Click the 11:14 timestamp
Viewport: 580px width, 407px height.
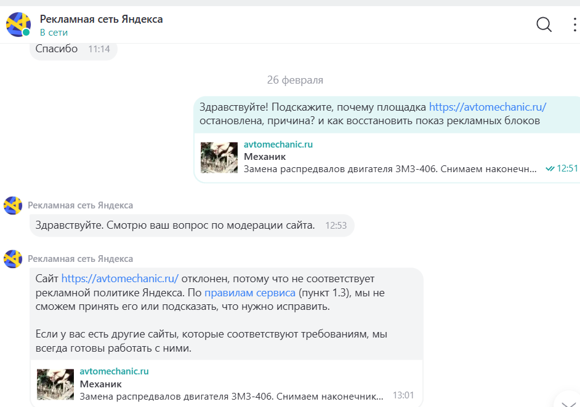99,49
